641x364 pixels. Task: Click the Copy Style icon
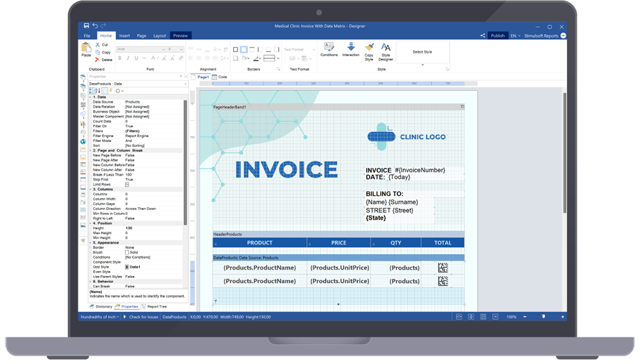click(368, 49)
